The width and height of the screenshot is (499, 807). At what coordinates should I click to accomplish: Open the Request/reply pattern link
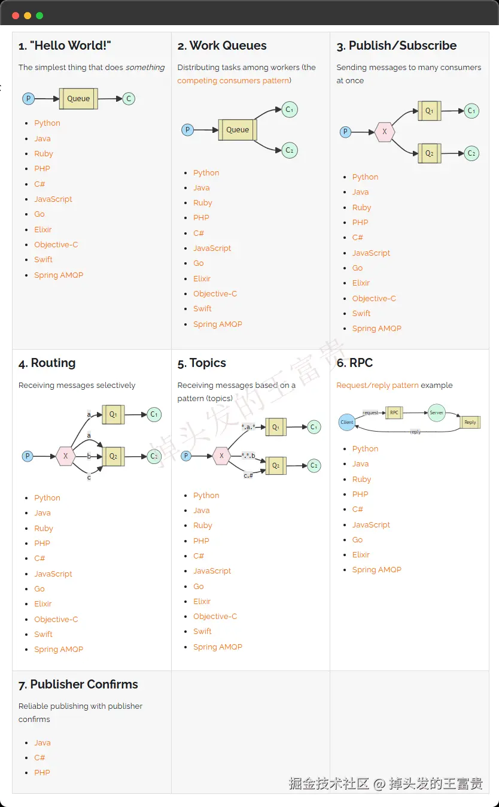pos(377,386)
